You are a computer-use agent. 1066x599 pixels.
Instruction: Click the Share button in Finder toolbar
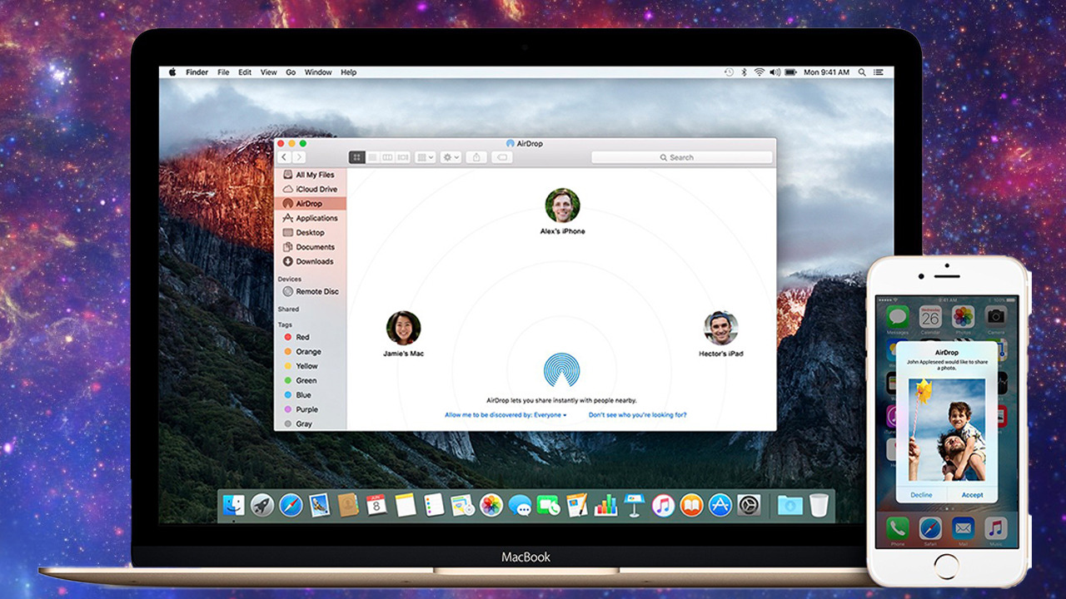coord(476,157)
